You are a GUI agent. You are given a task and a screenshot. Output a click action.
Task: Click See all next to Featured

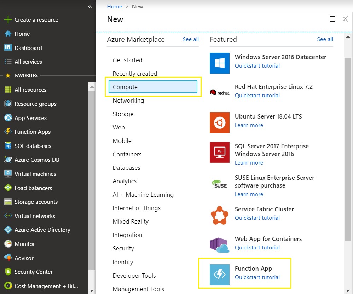(x=325, y=39)
